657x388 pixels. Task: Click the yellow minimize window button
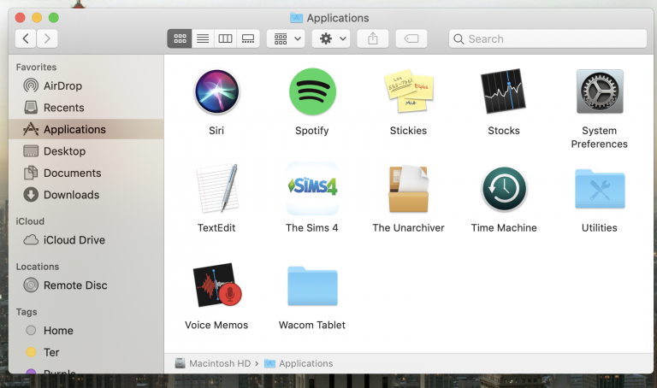(x=37, y=18)
